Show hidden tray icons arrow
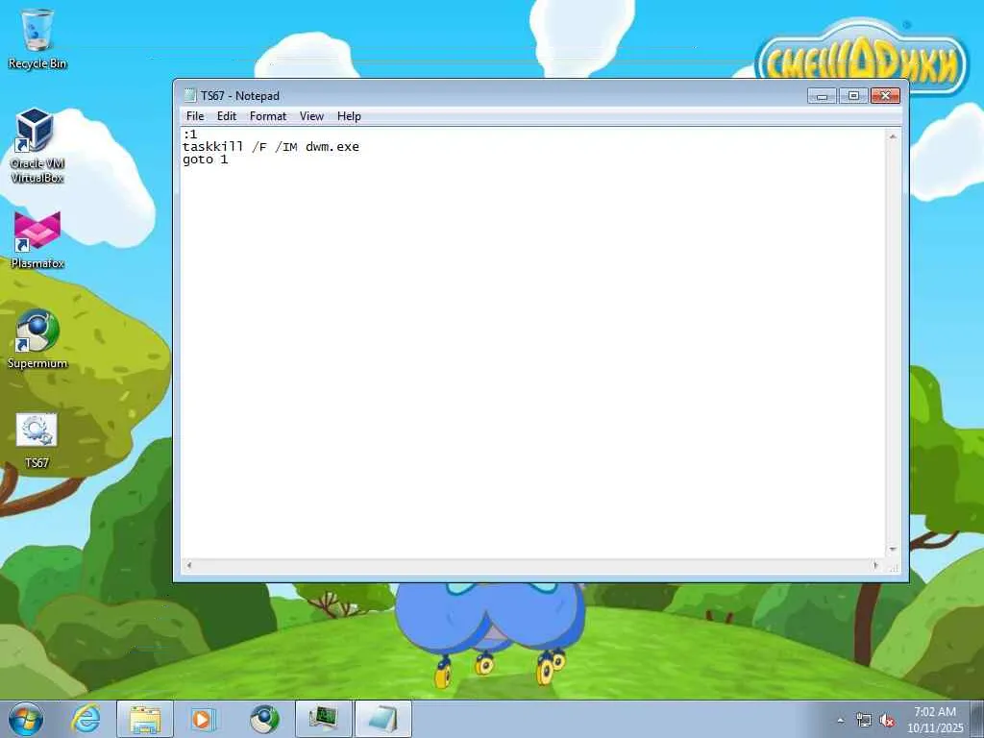Viewport: 984px width, 738px height. coord(841,721)
